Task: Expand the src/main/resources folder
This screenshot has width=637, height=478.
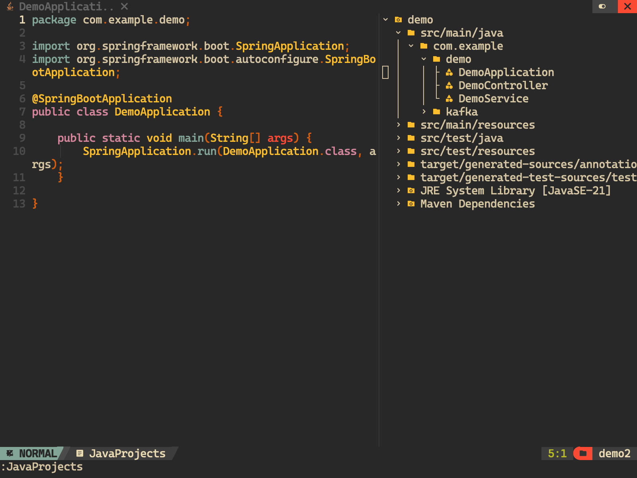Action: [398, 125]
